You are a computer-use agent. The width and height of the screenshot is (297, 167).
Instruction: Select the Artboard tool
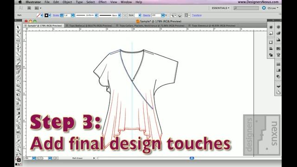[x=18, y=136]
